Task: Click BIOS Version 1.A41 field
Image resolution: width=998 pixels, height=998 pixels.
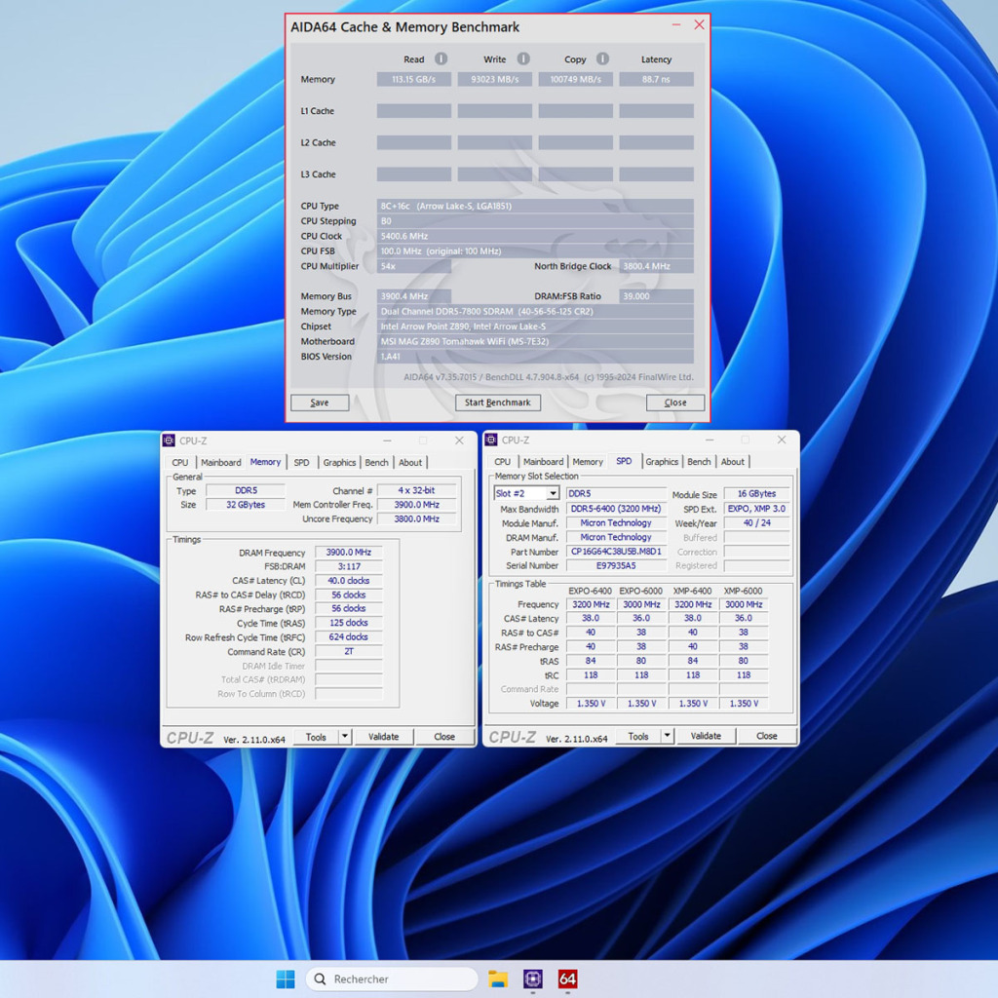Action: coord(535,357)
